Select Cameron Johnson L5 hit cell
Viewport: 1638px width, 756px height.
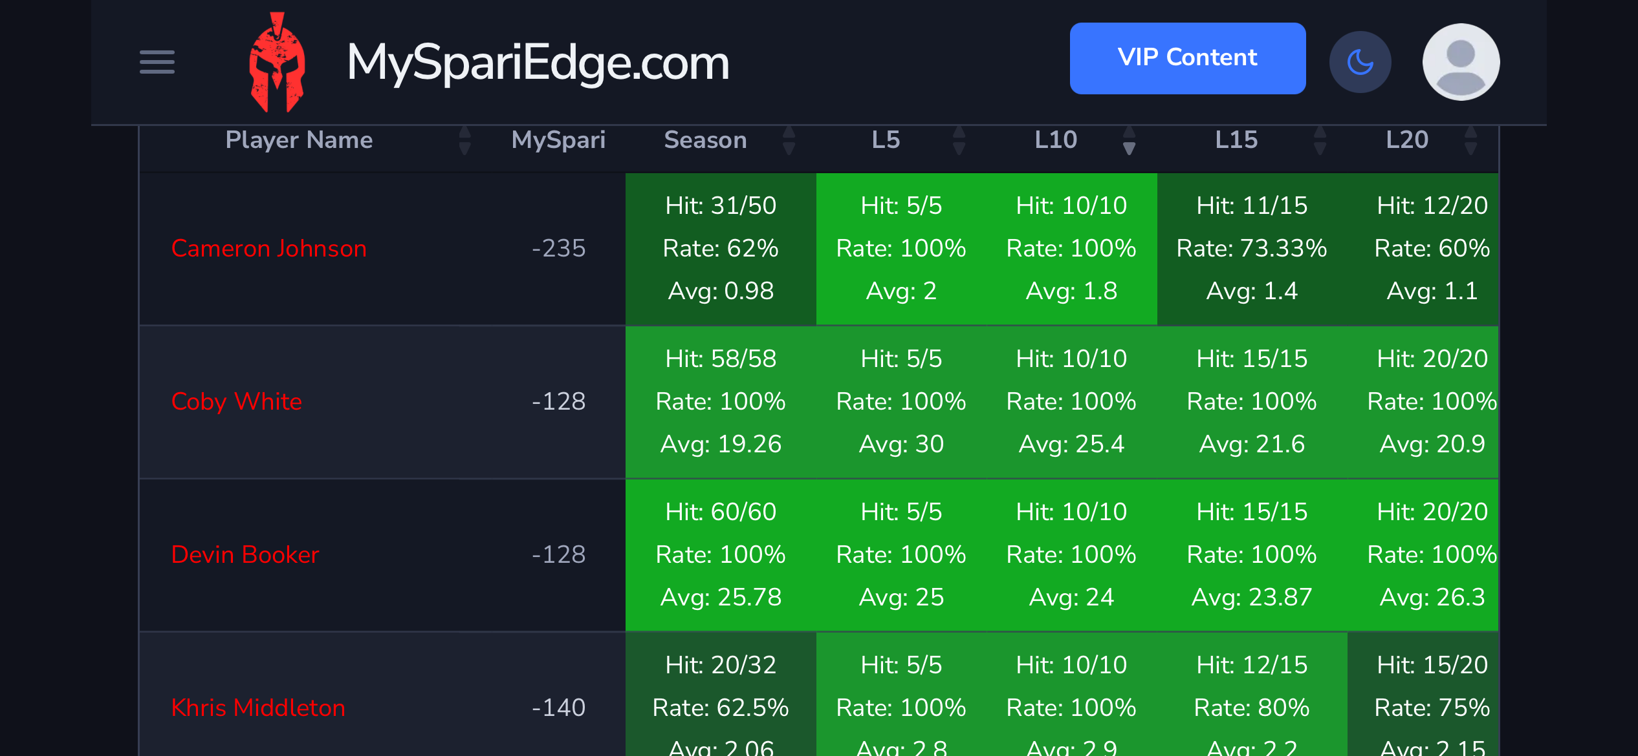901,249
